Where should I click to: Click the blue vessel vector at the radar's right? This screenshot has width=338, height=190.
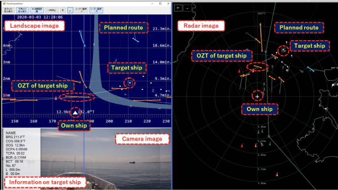point(311,69)
